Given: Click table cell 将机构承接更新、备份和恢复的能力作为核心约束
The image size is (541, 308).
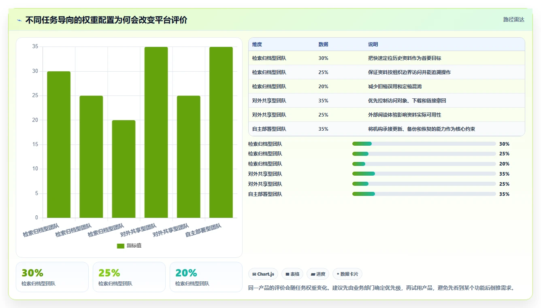Looking at the screenshot, I should 422,129.
